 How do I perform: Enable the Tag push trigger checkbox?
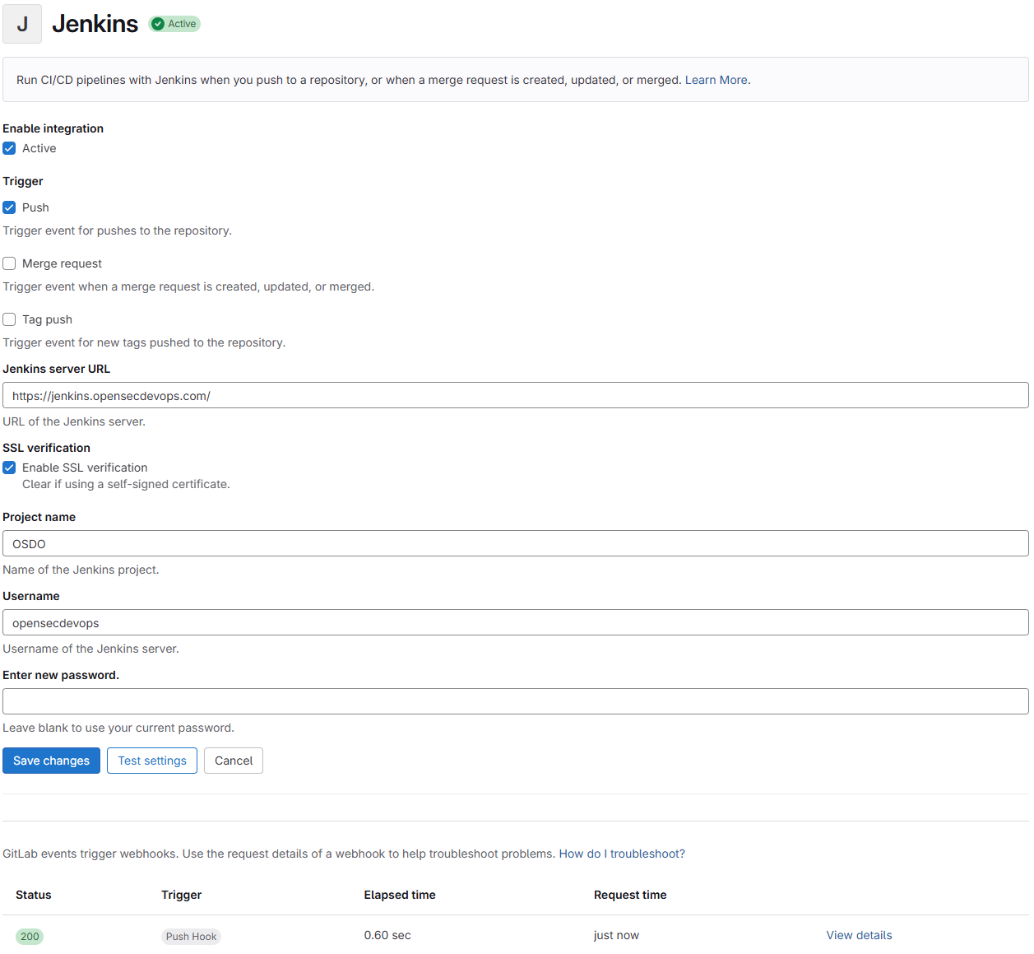point(9,319)
